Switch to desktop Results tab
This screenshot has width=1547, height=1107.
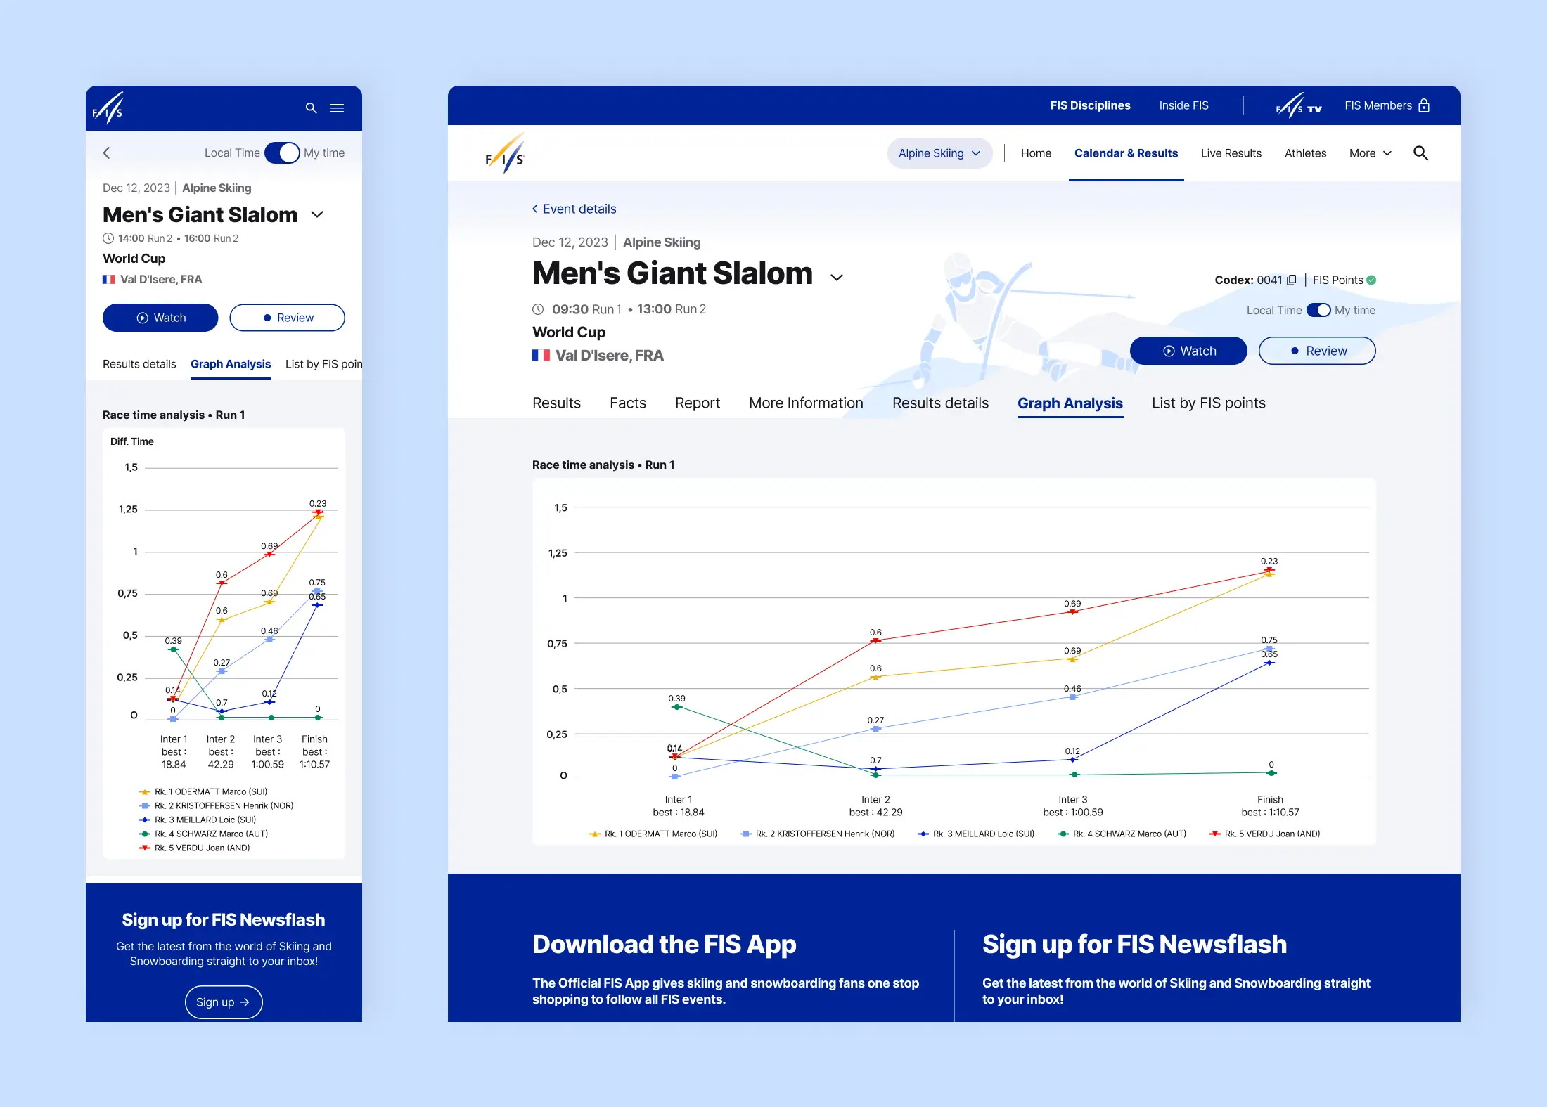point(556,403)
